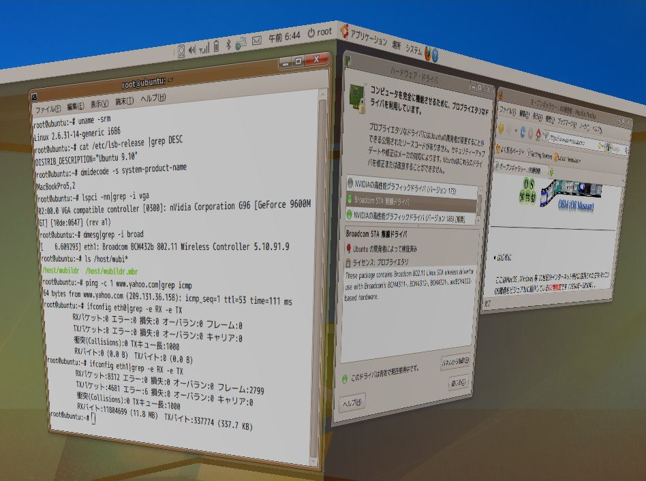Click the ヘルプ(H) button in the drivers dialog

(x=352, y=403)
